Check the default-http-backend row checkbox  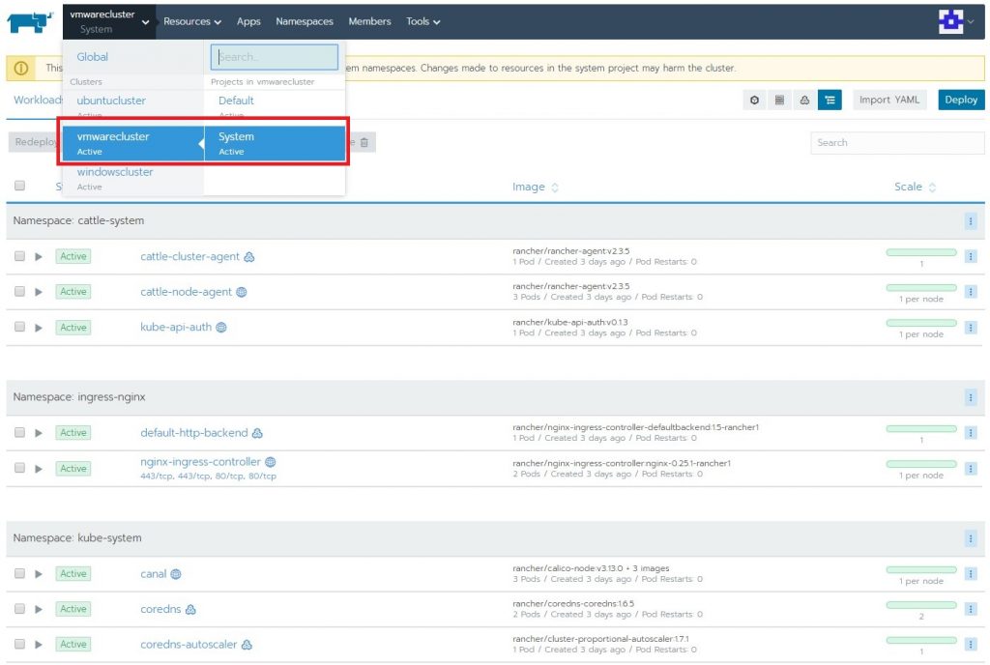click(19, 432)
